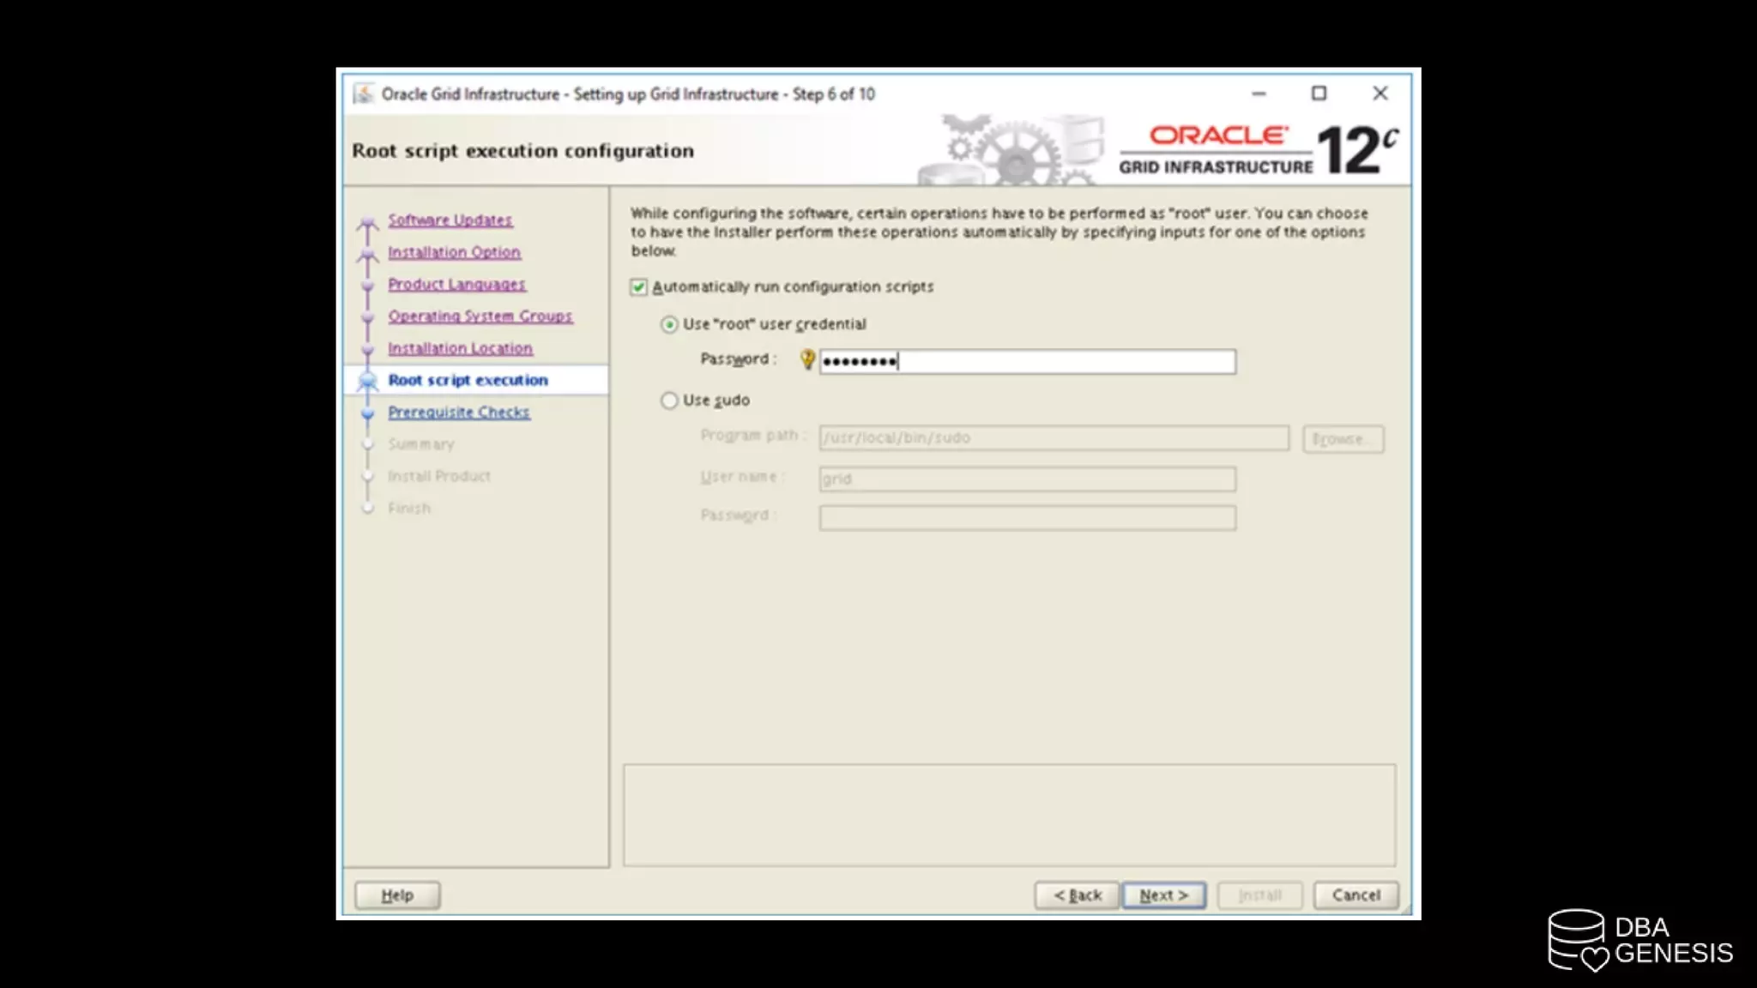Minimize the Oracle Grid Infrastructure window

tap(1259, 93)
